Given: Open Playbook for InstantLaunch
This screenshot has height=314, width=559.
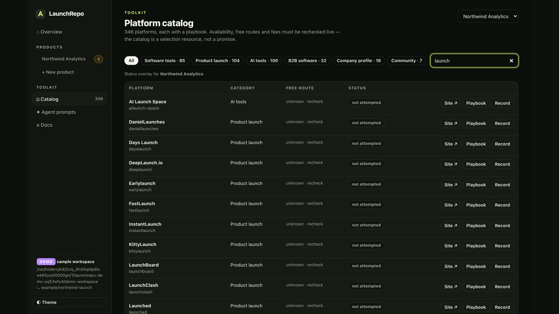Looking at the screenshot, I should [476, 226].
